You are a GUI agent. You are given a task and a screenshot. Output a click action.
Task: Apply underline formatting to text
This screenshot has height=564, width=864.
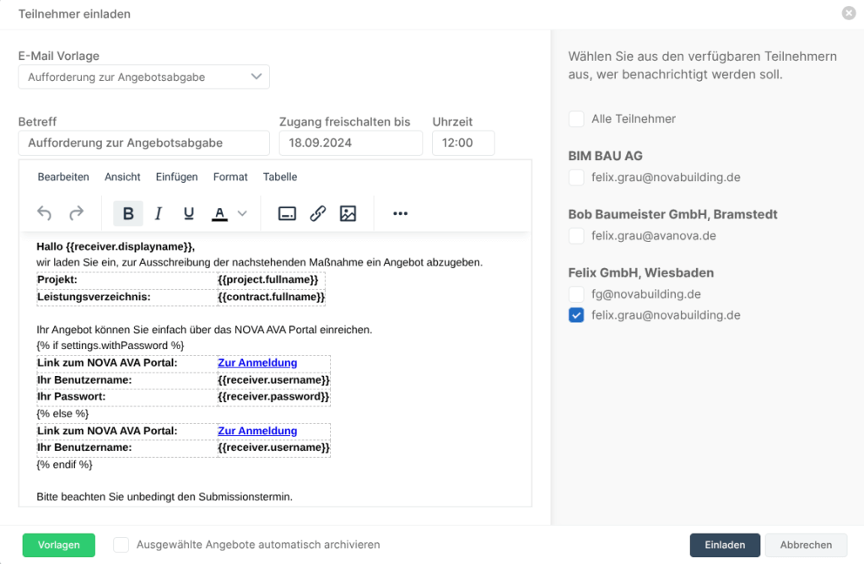coord(188,213)
